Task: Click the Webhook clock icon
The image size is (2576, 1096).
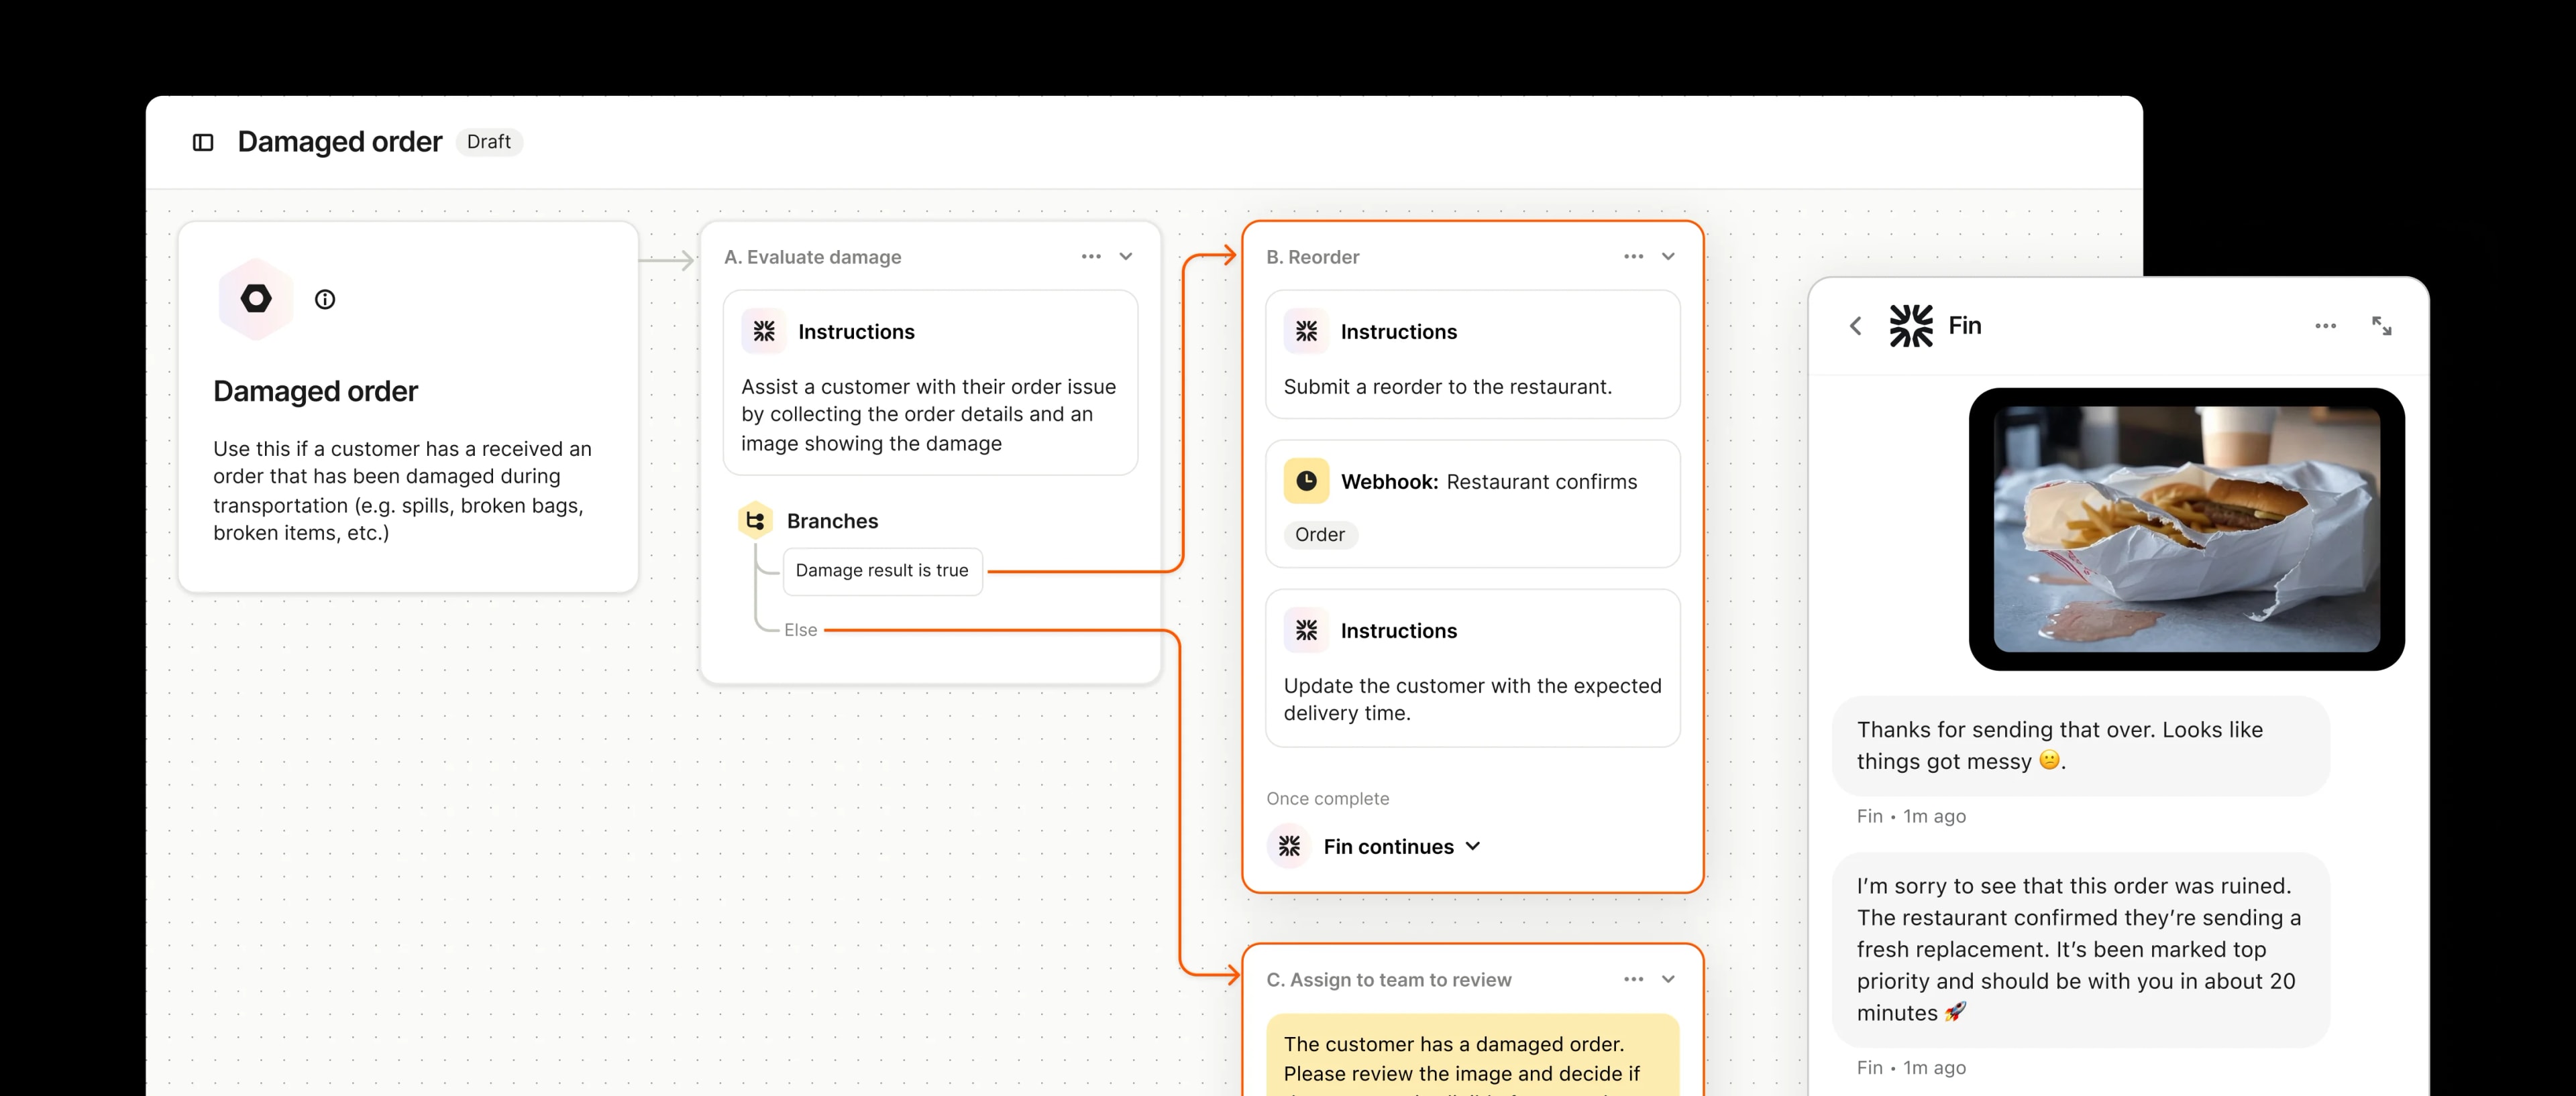Action: pos(1306,481)
